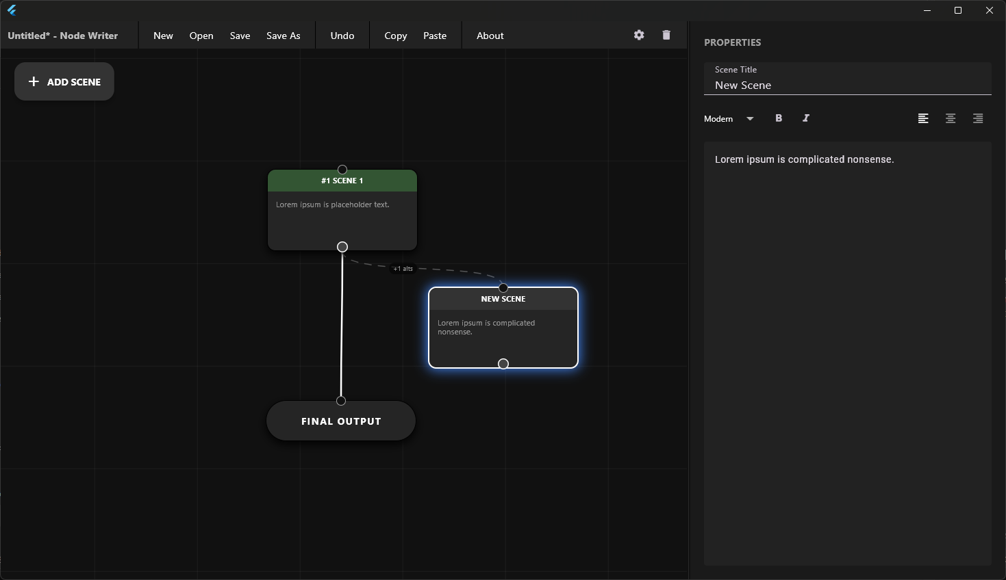Select the Final Output node
Image resolution: width=1006 pixels, height=580 pixels.
[x=341, y=421]
